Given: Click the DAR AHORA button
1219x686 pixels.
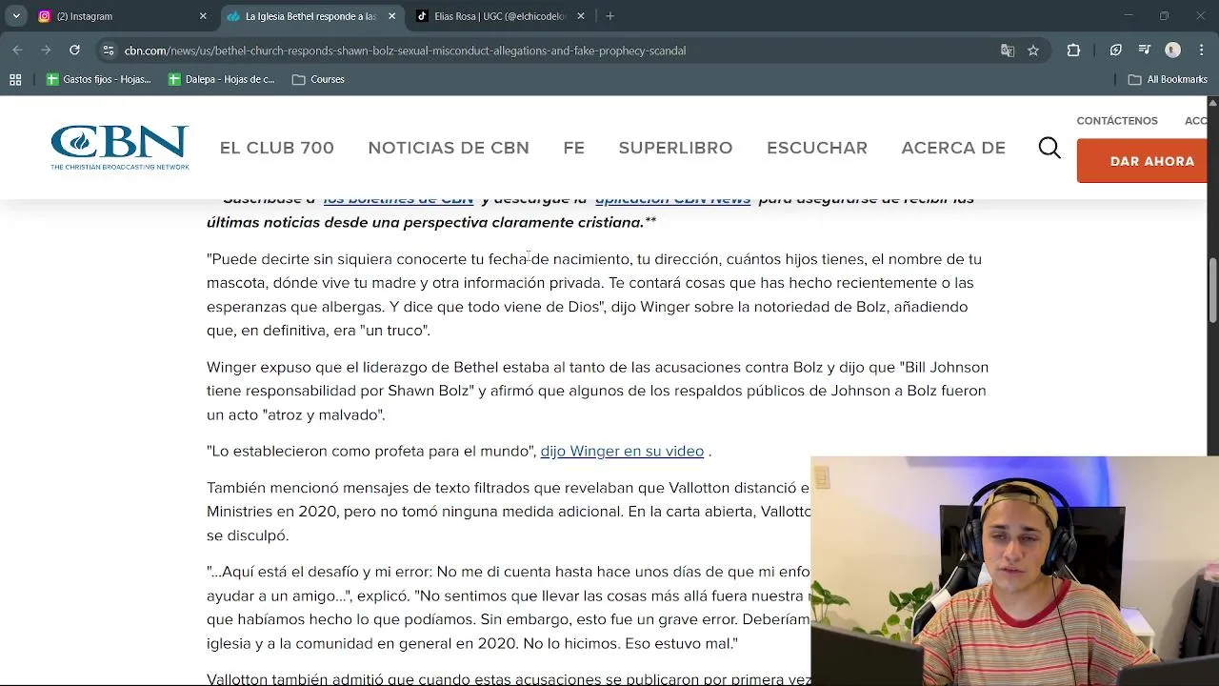Looking at the screenshot, I should (1142, 161).
